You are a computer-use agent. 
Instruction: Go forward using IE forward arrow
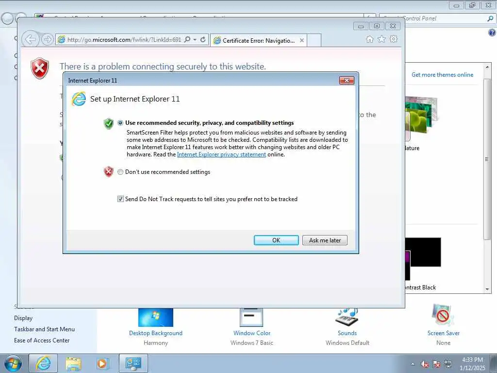[47, 39]
